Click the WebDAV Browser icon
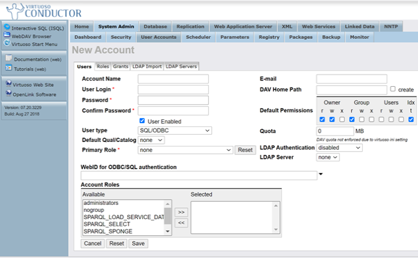 7,34
